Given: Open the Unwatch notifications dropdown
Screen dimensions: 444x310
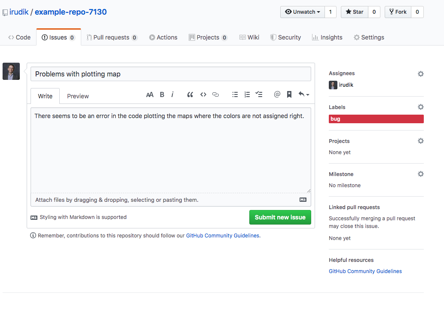Looking at the screenshot, I should pyautogui.click(x=303, y=12).
